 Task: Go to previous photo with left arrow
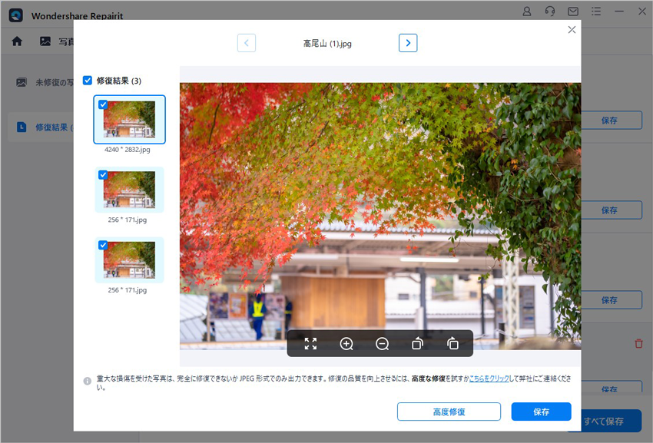[x=246, y=43]
